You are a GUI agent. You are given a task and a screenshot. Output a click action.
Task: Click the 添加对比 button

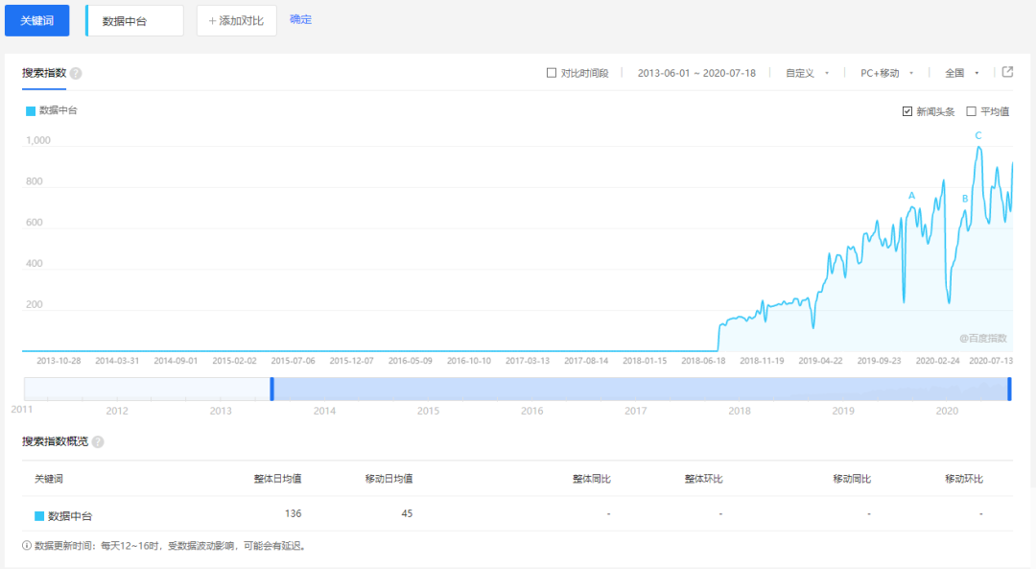(x=237, y=20)
